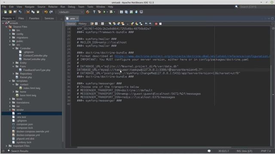The height and width of the screenshot is (154, 275).
Task: Open the default project configuration dropdown
Action: pos(70,12)
